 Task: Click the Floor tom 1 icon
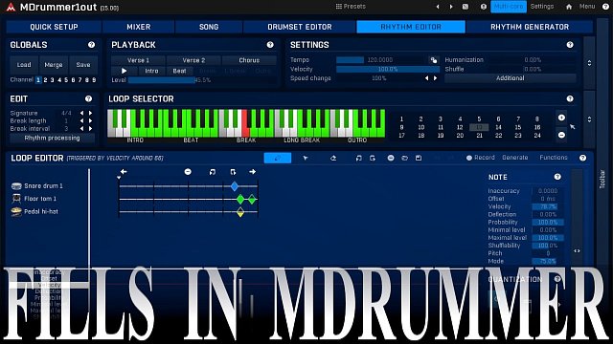(x=16, y=199)
